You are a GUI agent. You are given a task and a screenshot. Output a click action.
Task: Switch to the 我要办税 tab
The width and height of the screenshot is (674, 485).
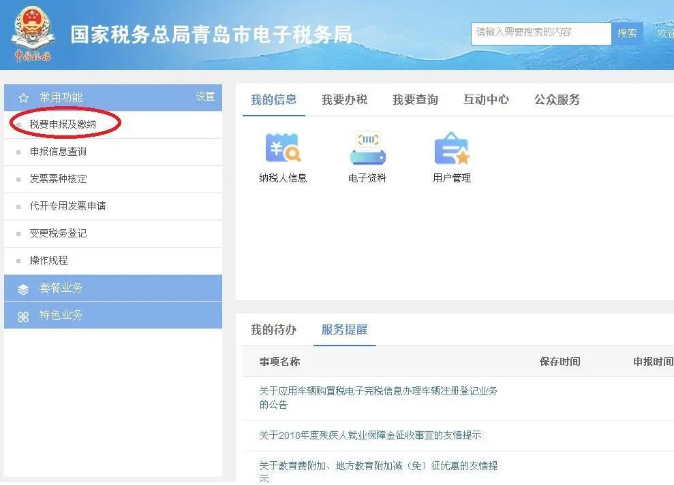point(344,100)
